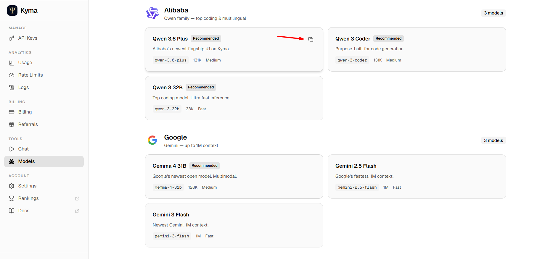Screen dimensions: 537x259
Task: Click the Settings gear icon
Action: [x=12, y=186]
